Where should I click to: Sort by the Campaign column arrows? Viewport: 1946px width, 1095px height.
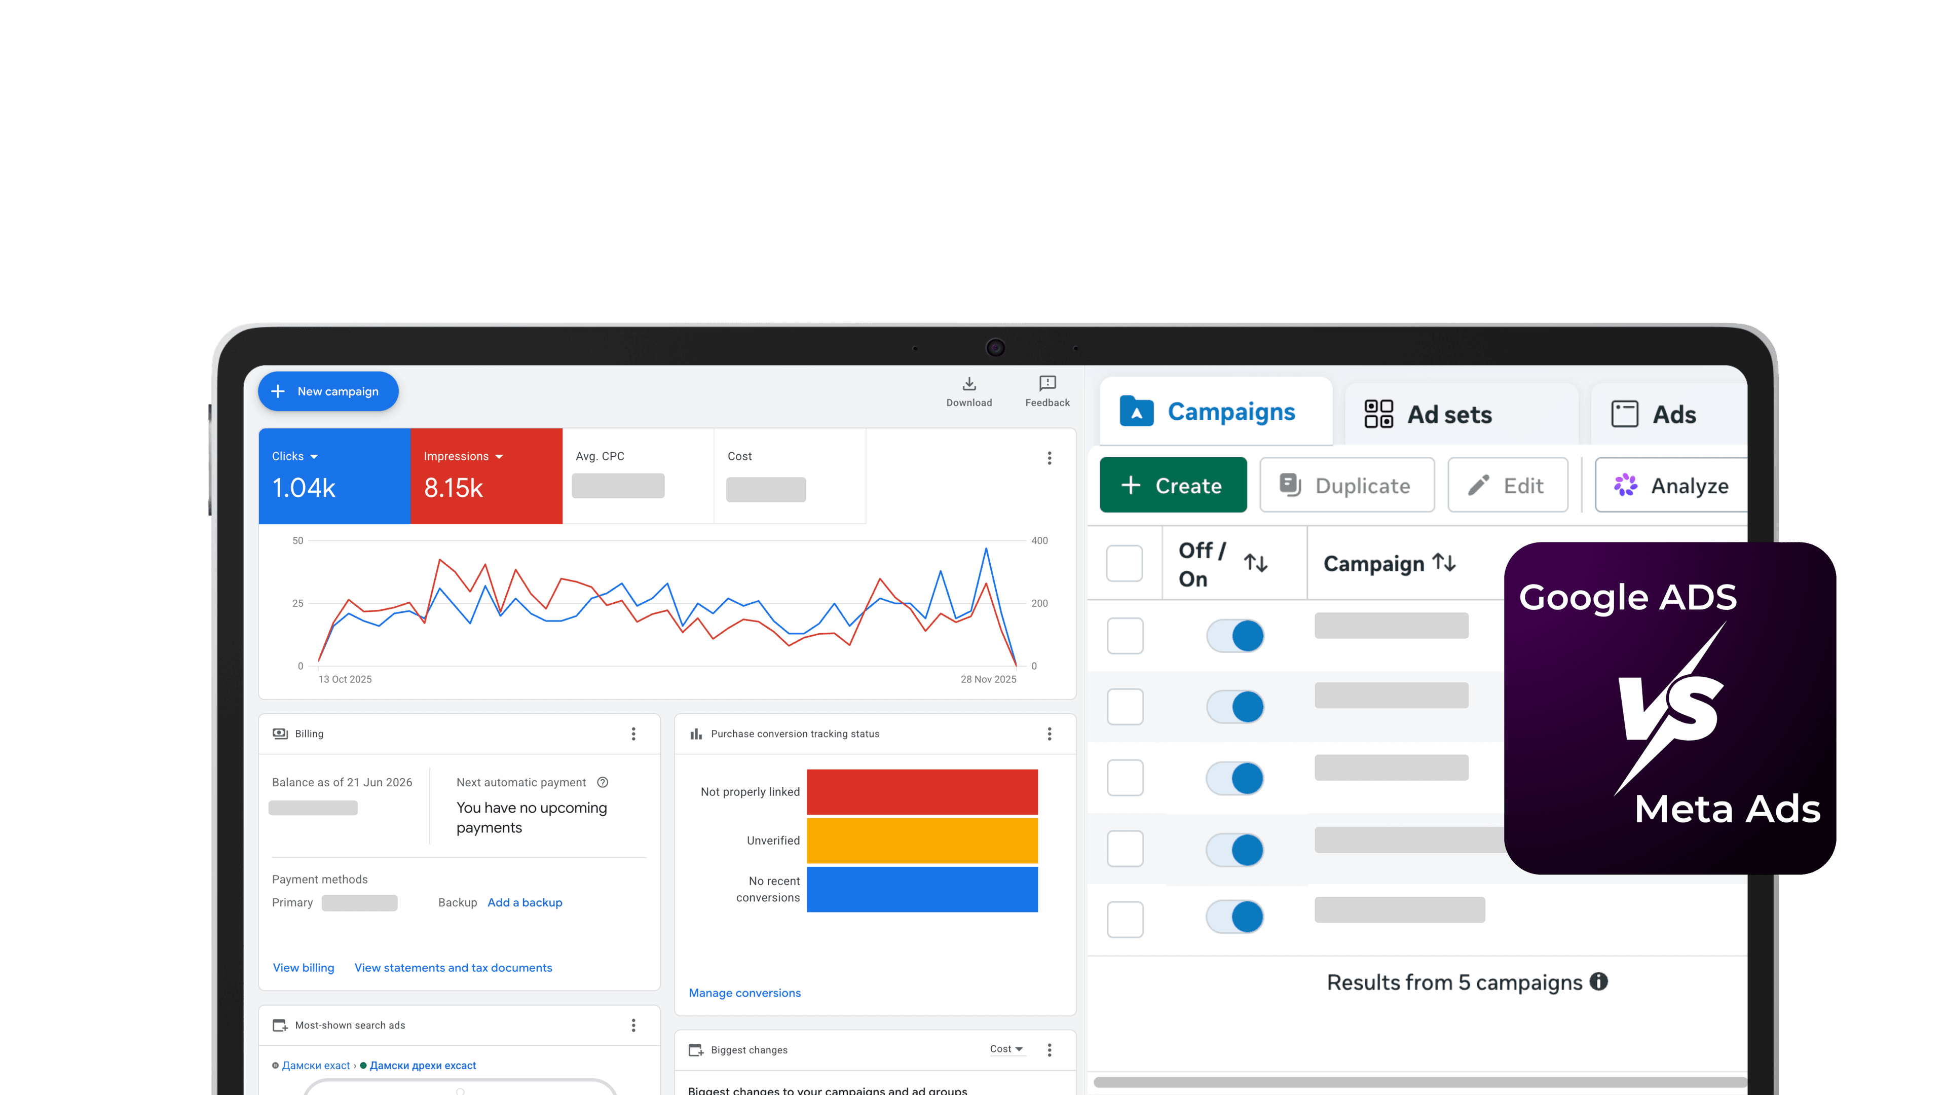pos(1444,562)
